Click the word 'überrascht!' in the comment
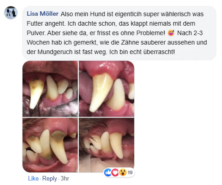 tap(159, 52)
